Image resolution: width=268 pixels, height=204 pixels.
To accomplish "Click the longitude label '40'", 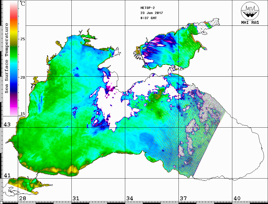I will 237,198.
